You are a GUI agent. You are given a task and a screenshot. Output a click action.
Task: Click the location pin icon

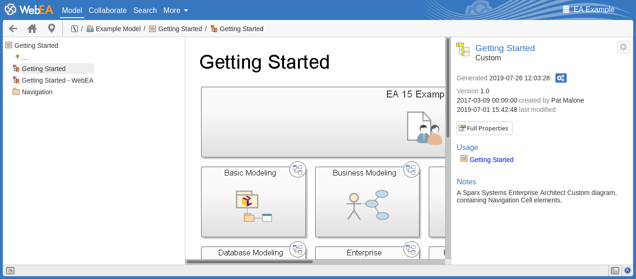coord(52,29)
